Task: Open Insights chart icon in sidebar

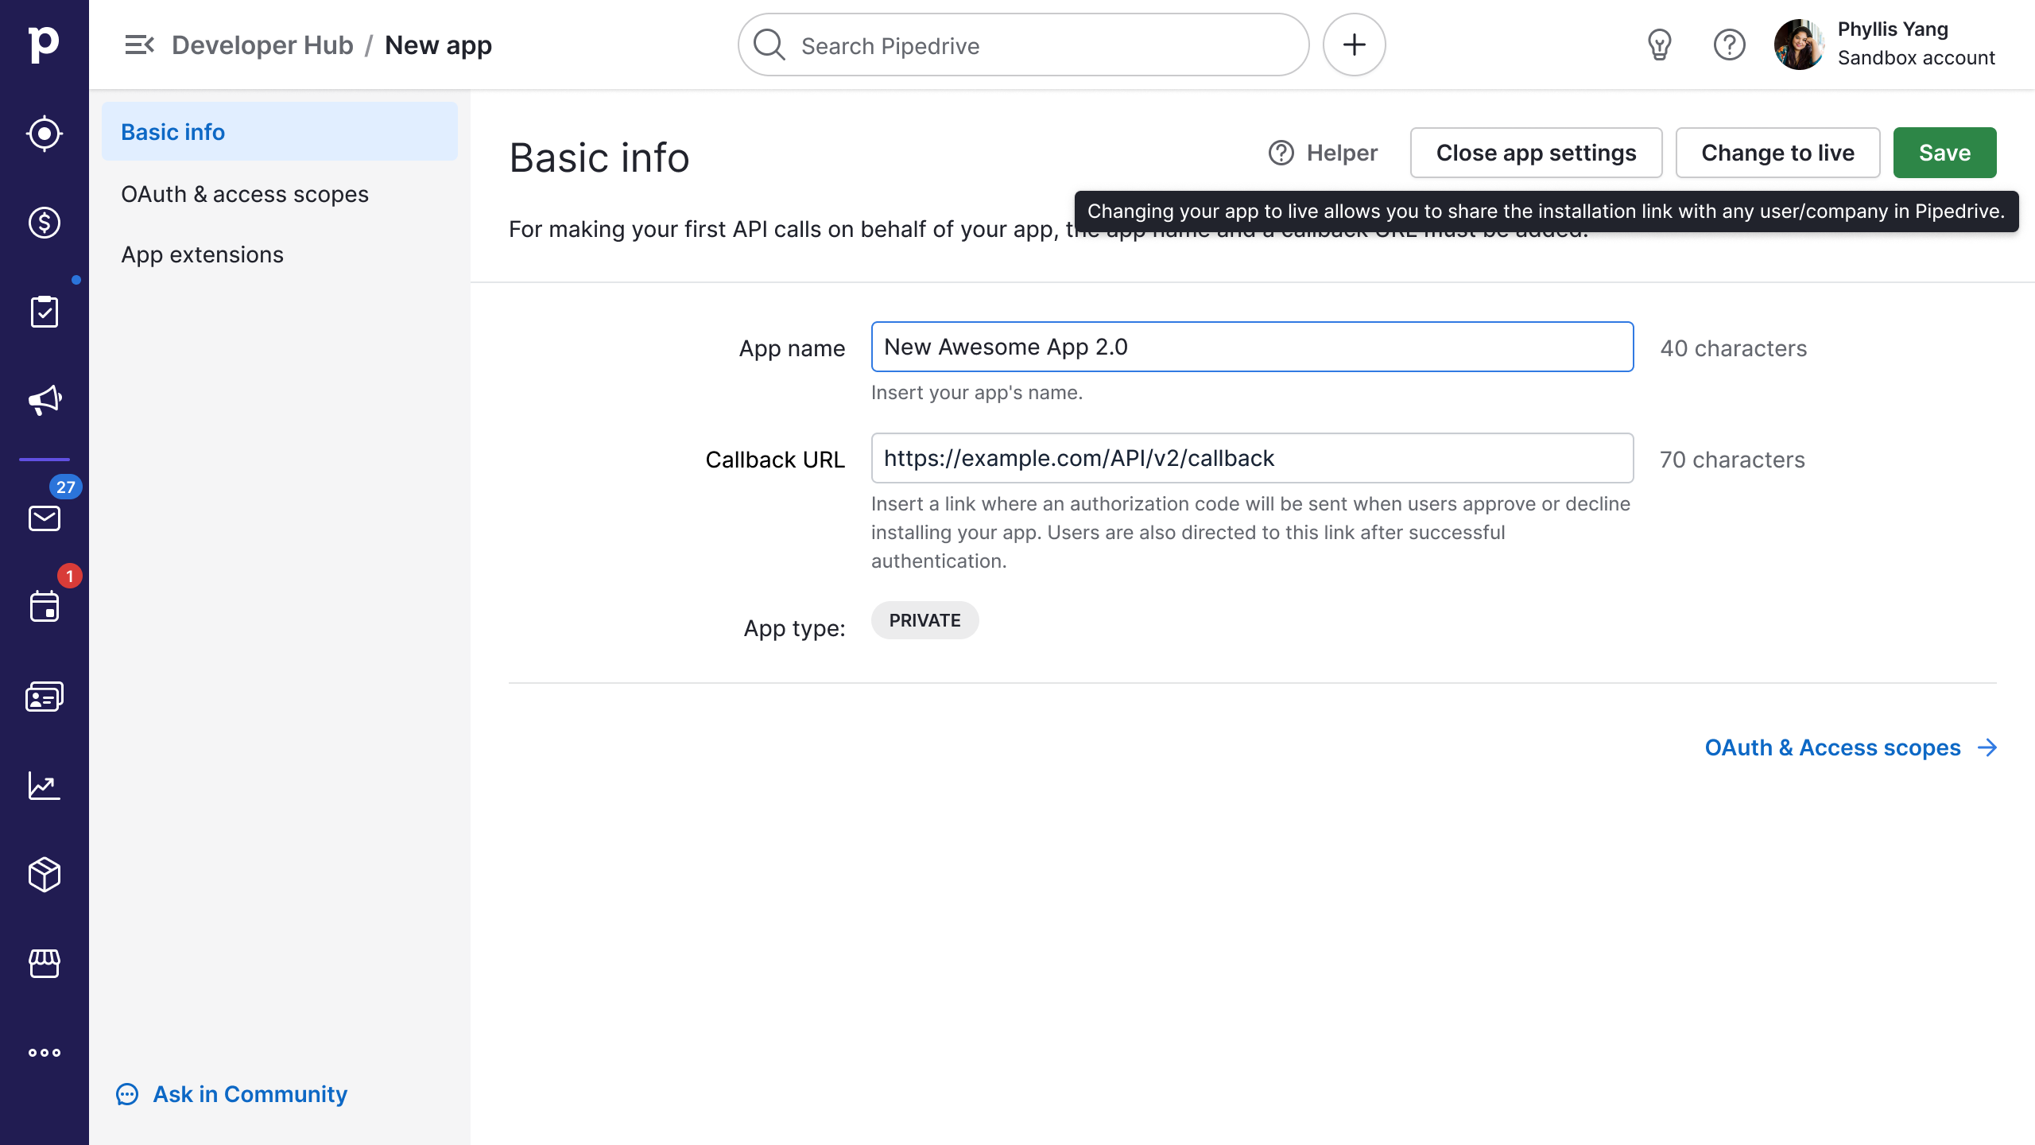Action: pos(45,786)
